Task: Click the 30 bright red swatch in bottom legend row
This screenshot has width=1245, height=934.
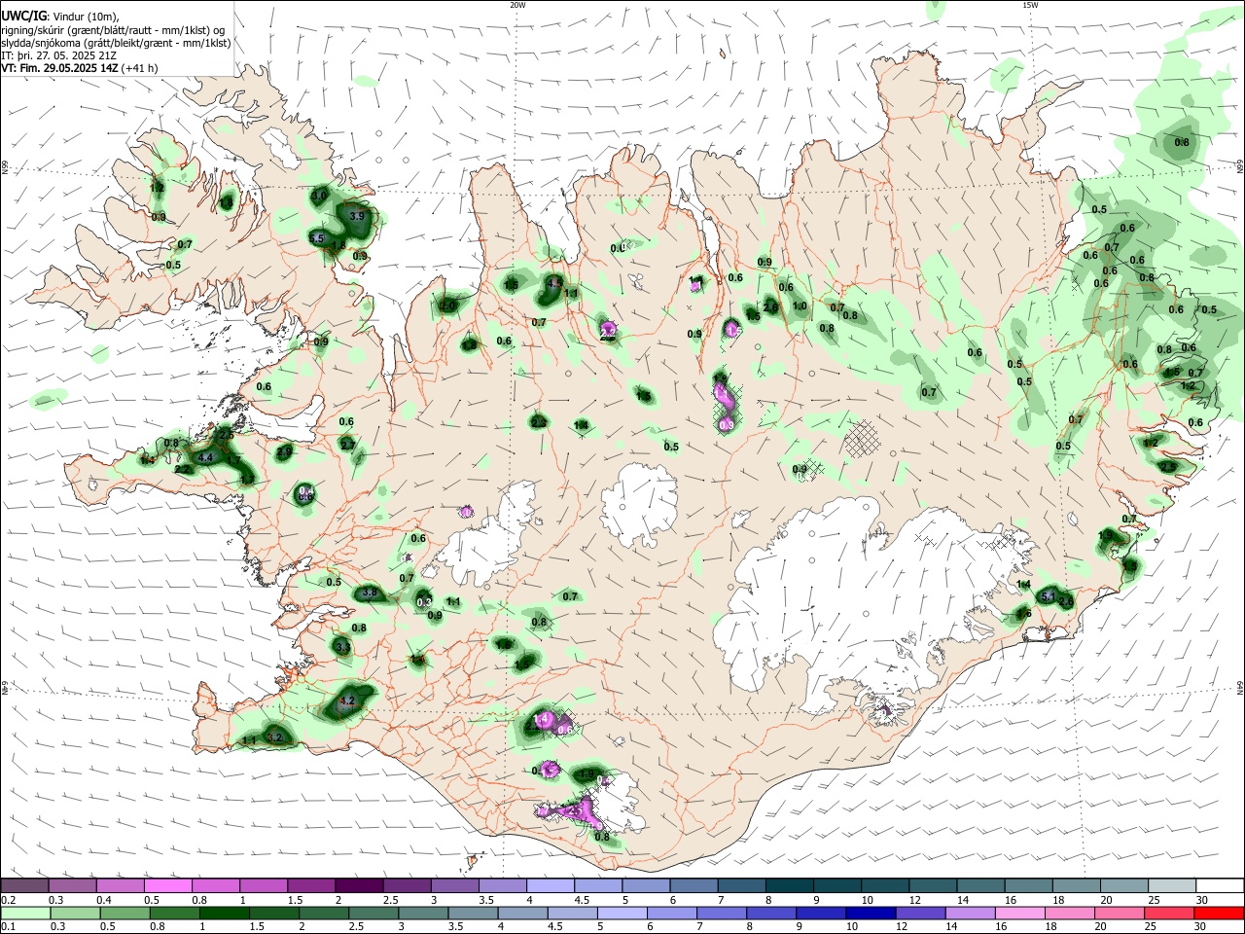Action: pyautogui.click(x=1218, y=914)
